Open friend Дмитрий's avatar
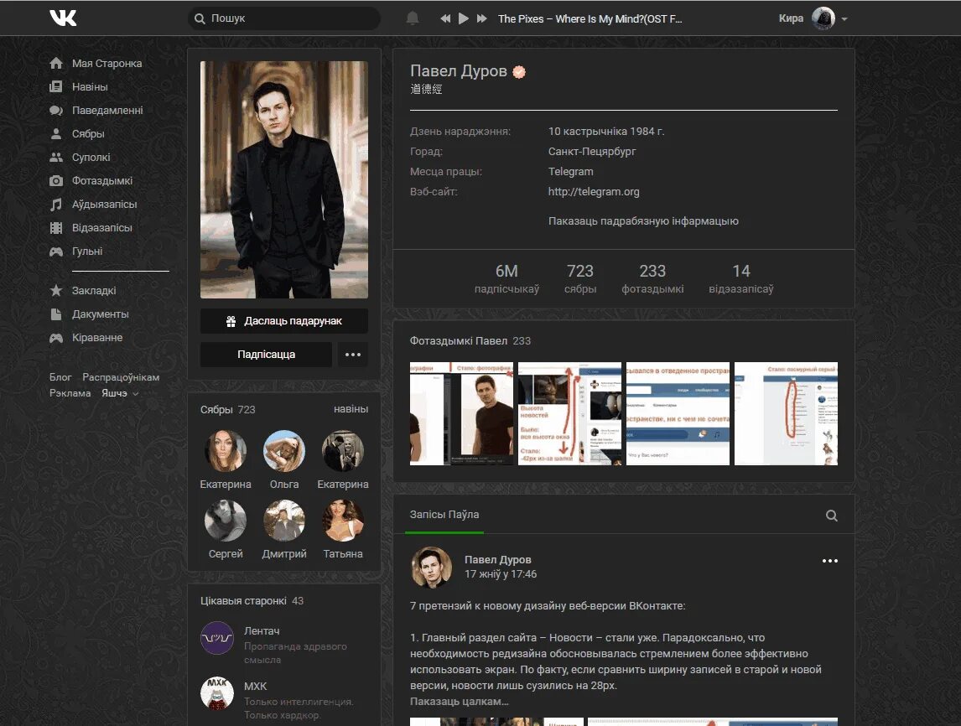The height and width of the screenshot is (726, 961). pyautogui.click(x=283, y=521)
